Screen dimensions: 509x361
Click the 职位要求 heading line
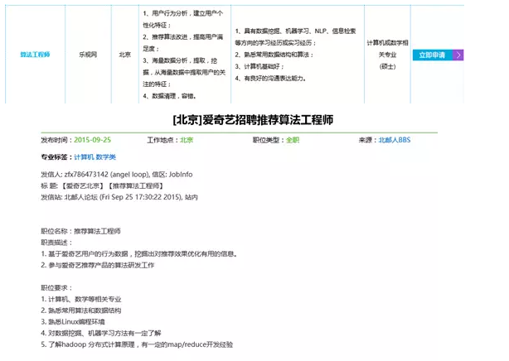[56, 287]
